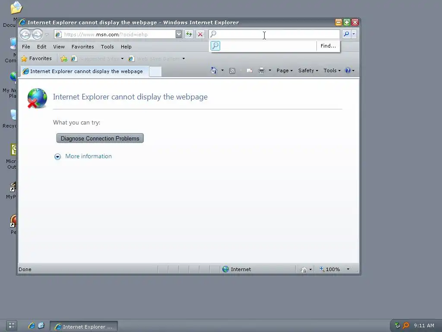Expand the Home button dropdown arrow
Screen dimensions: 442x332
coord(222,70)
